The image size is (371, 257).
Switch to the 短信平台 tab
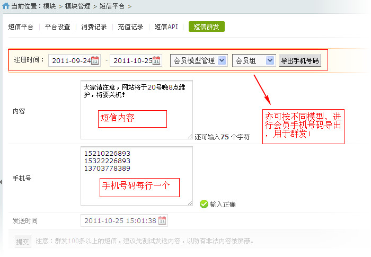(21, 27)
